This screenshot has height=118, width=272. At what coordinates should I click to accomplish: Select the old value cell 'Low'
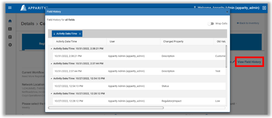coord(219,101)
